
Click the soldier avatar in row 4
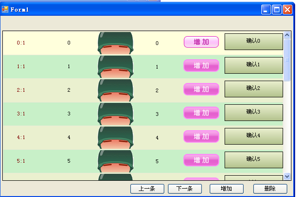(x=115, y=137)
